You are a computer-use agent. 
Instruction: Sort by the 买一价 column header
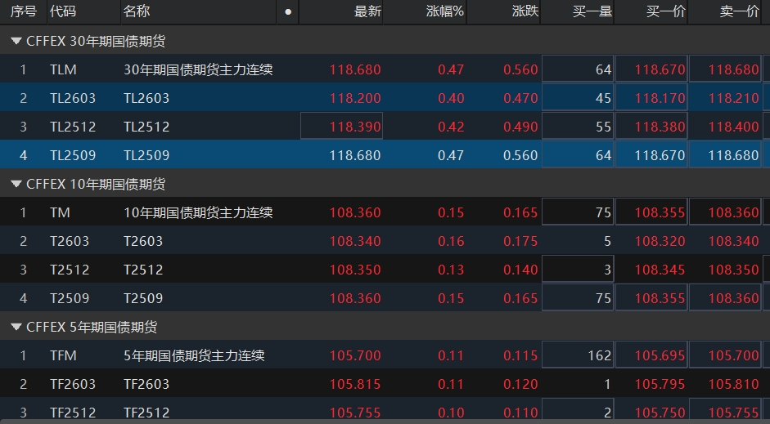click(x=666, y=11)
